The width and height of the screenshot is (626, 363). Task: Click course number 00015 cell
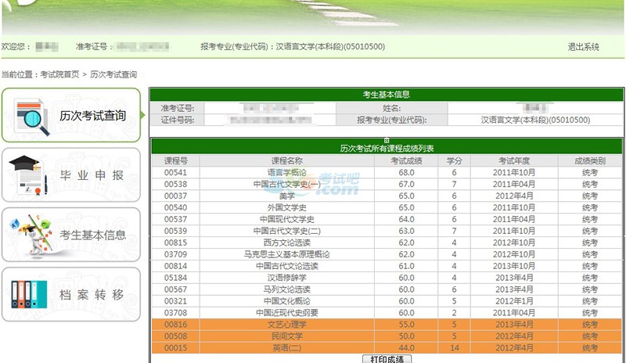click(x=175, y=348)
